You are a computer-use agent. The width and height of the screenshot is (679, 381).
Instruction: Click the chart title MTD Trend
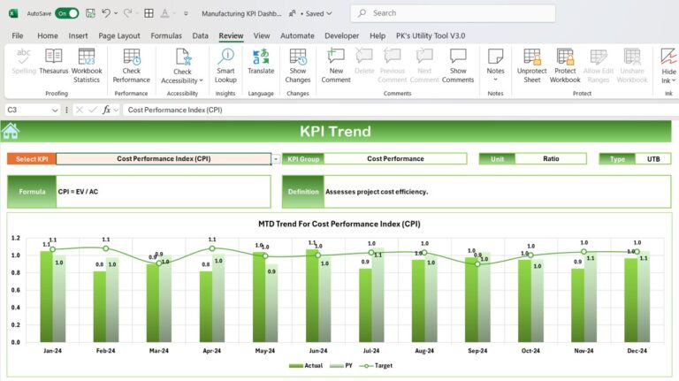(x=339, y=225)
